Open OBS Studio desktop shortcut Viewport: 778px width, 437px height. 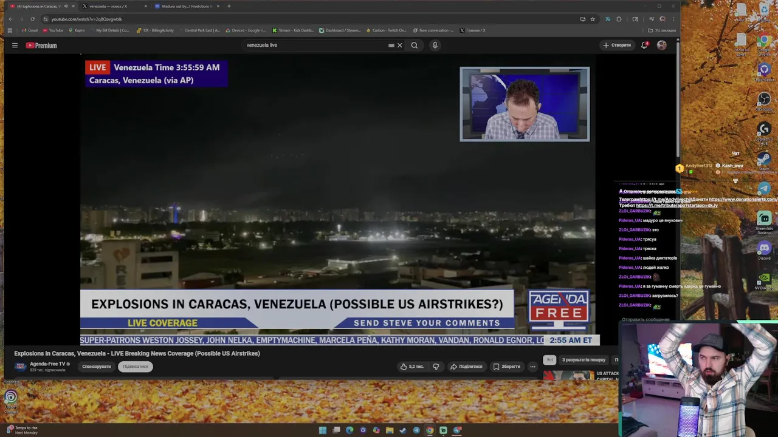764,101
